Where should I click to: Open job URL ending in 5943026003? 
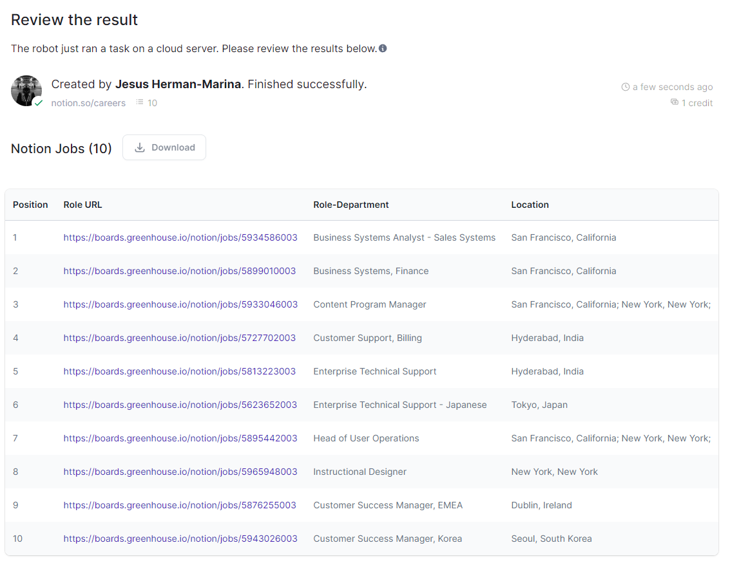(x=180, y=539)
